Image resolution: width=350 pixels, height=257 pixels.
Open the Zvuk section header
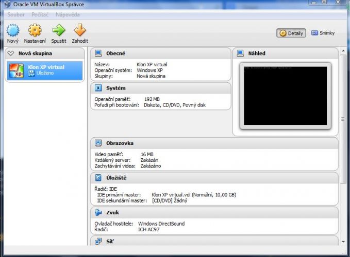point(214,212)
